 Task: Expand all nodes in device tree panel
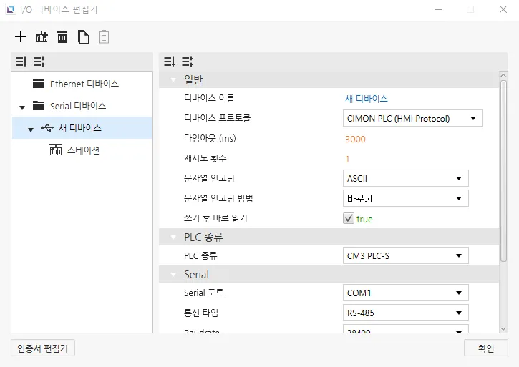tap(39, 62)
